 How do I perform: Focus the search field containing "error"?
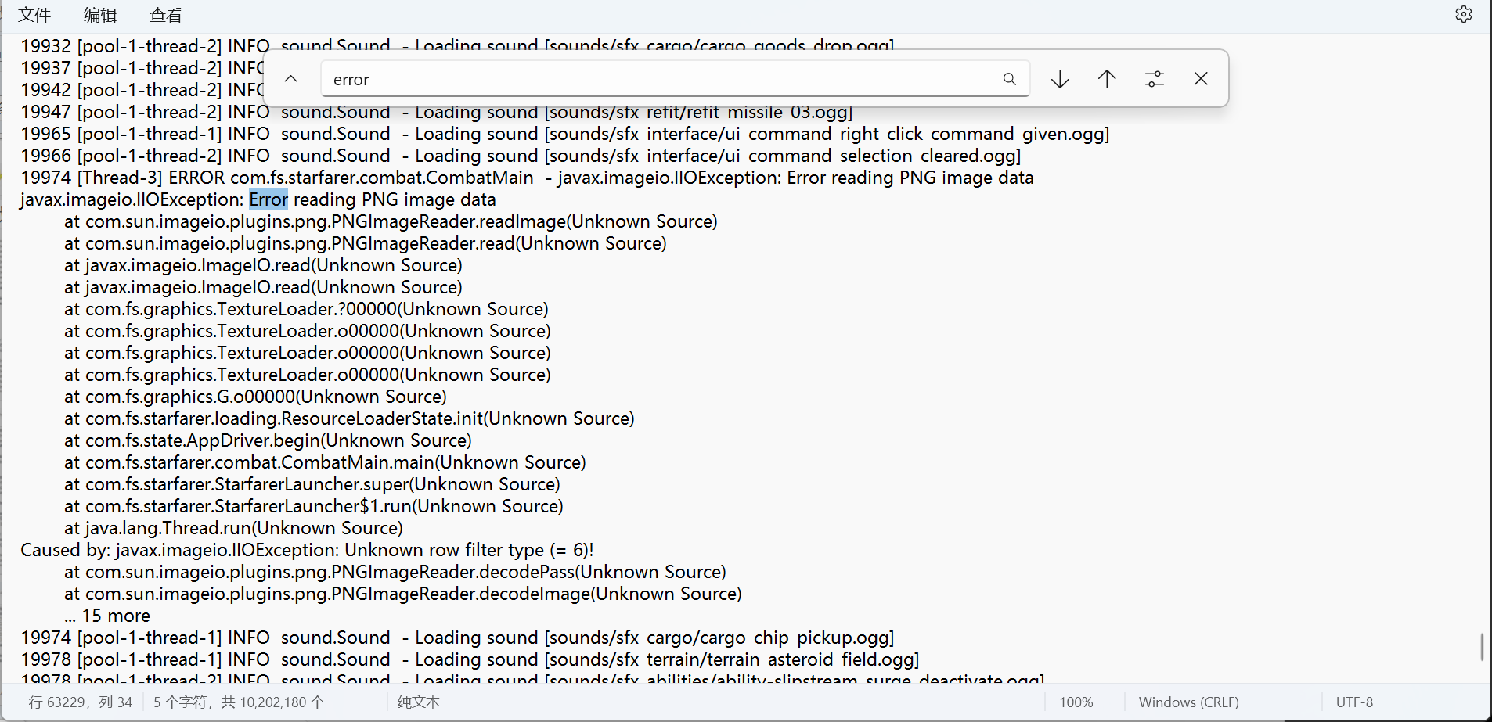point(658,79)
